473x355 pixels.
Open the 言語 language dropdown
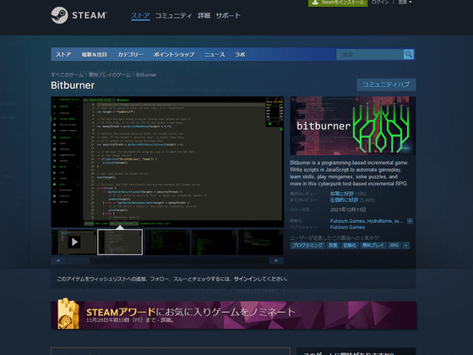405,3
